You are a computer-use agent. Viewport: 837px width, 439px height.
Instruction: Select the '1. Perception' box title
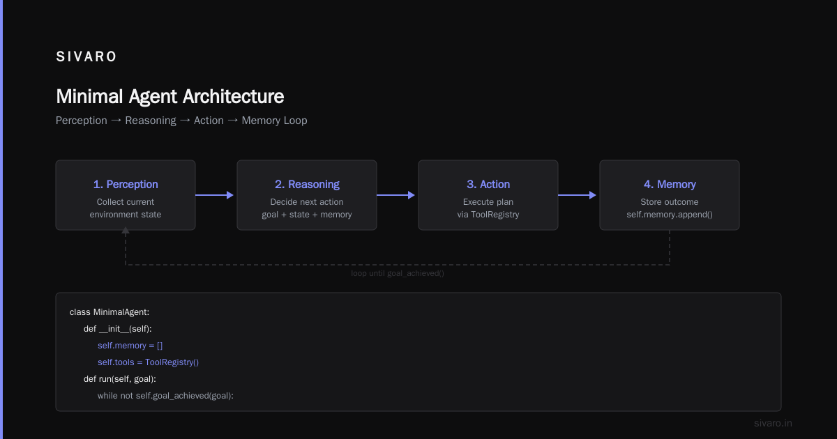[126, 185]
